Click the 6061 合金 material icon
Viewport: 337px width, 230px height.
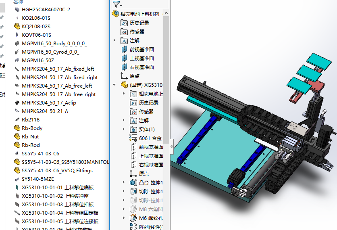click(133, 138)
